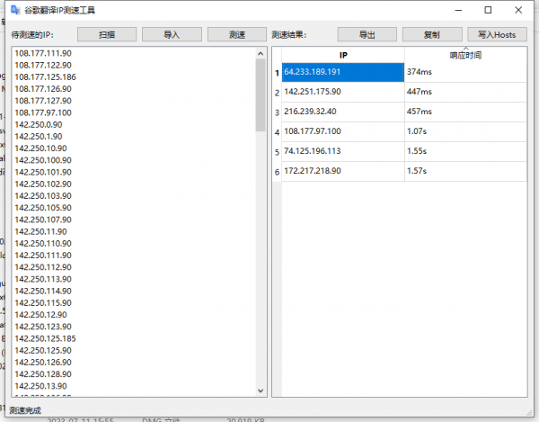Select 142.250.123.90 in pending IP list
The image size is (539, 422).
tap(43, 327)
